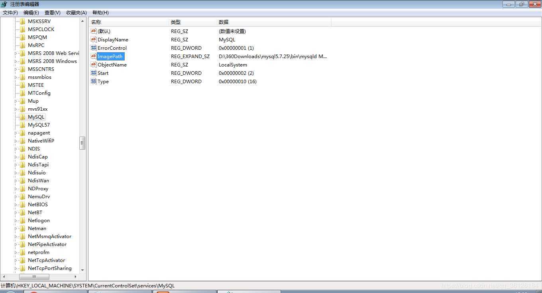
Task: Open the 查看(V) menu
Action: coord(52,13)
